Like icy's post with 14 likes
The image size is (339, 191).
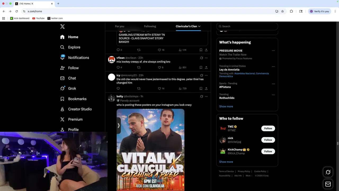pyautogui.click(x=161, y=89)
